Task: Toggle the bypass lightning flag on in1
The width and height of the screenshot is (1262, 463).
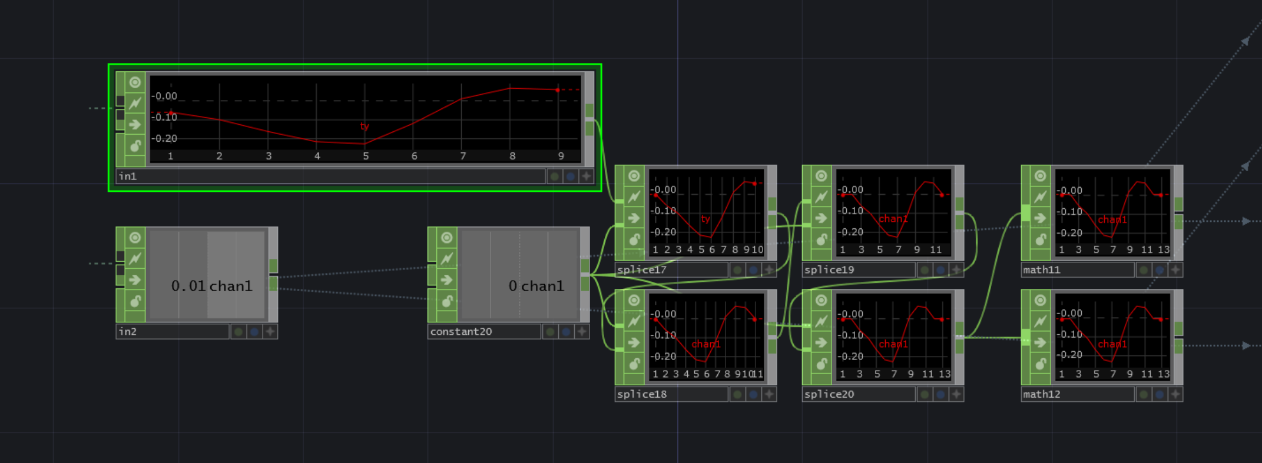Action: click(135, 104)
